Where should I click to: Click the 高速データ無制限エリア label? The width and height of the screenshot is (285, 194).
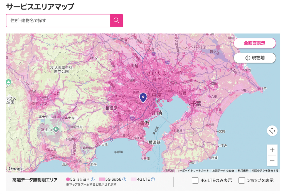[35, 180]
